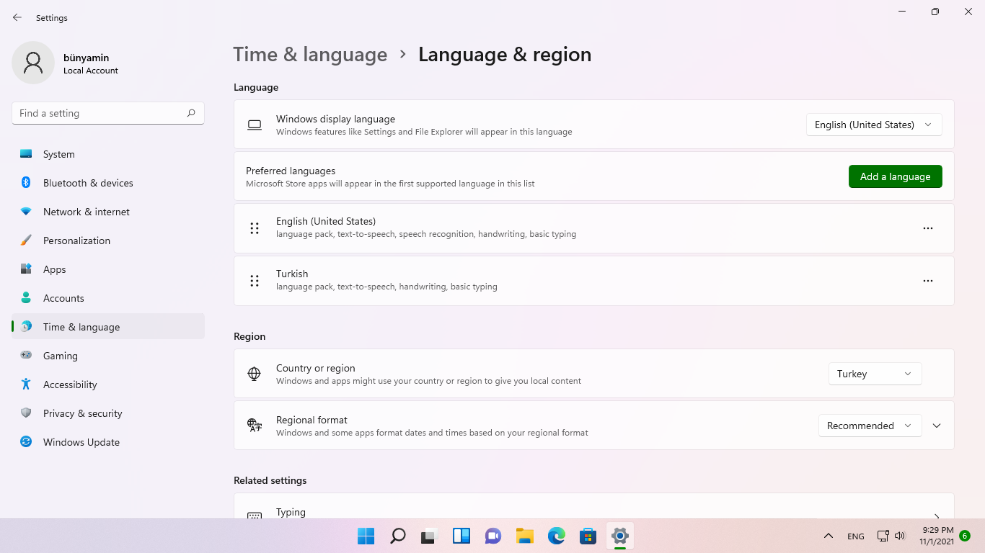Launch Microsoft Edge from taskbar
This screenshot has width=985, height=553.
pos(557,536)
